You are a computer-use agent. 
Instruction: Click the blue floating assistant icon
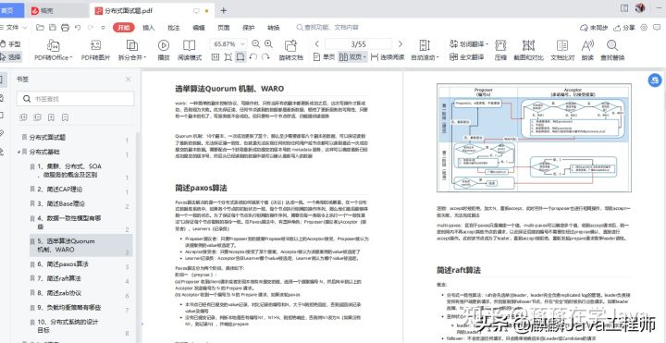click(x=655, y=80)
